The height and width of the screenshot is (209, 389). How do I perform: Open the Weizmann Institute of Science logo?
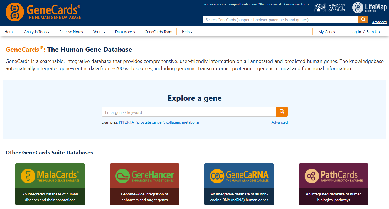coord(330,8)
